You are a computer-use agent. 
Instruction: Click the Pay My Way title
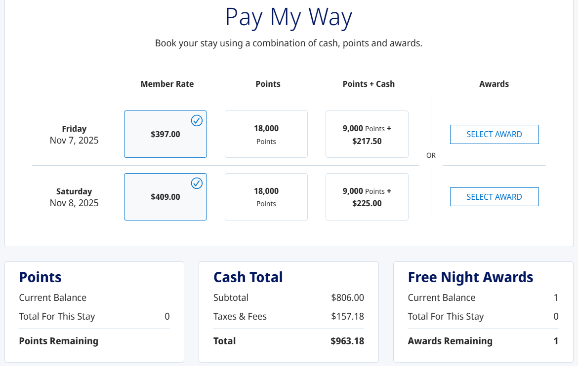click(x=289, y=18)
